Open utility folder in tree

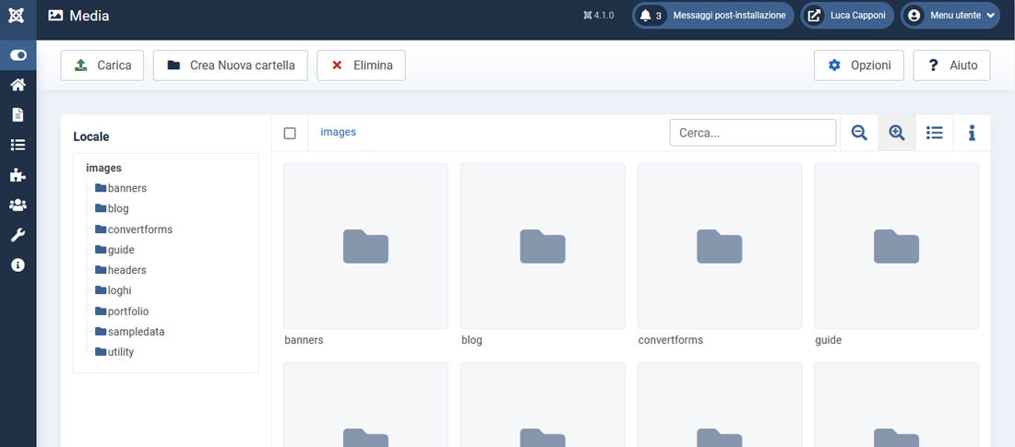coord(114,352)
